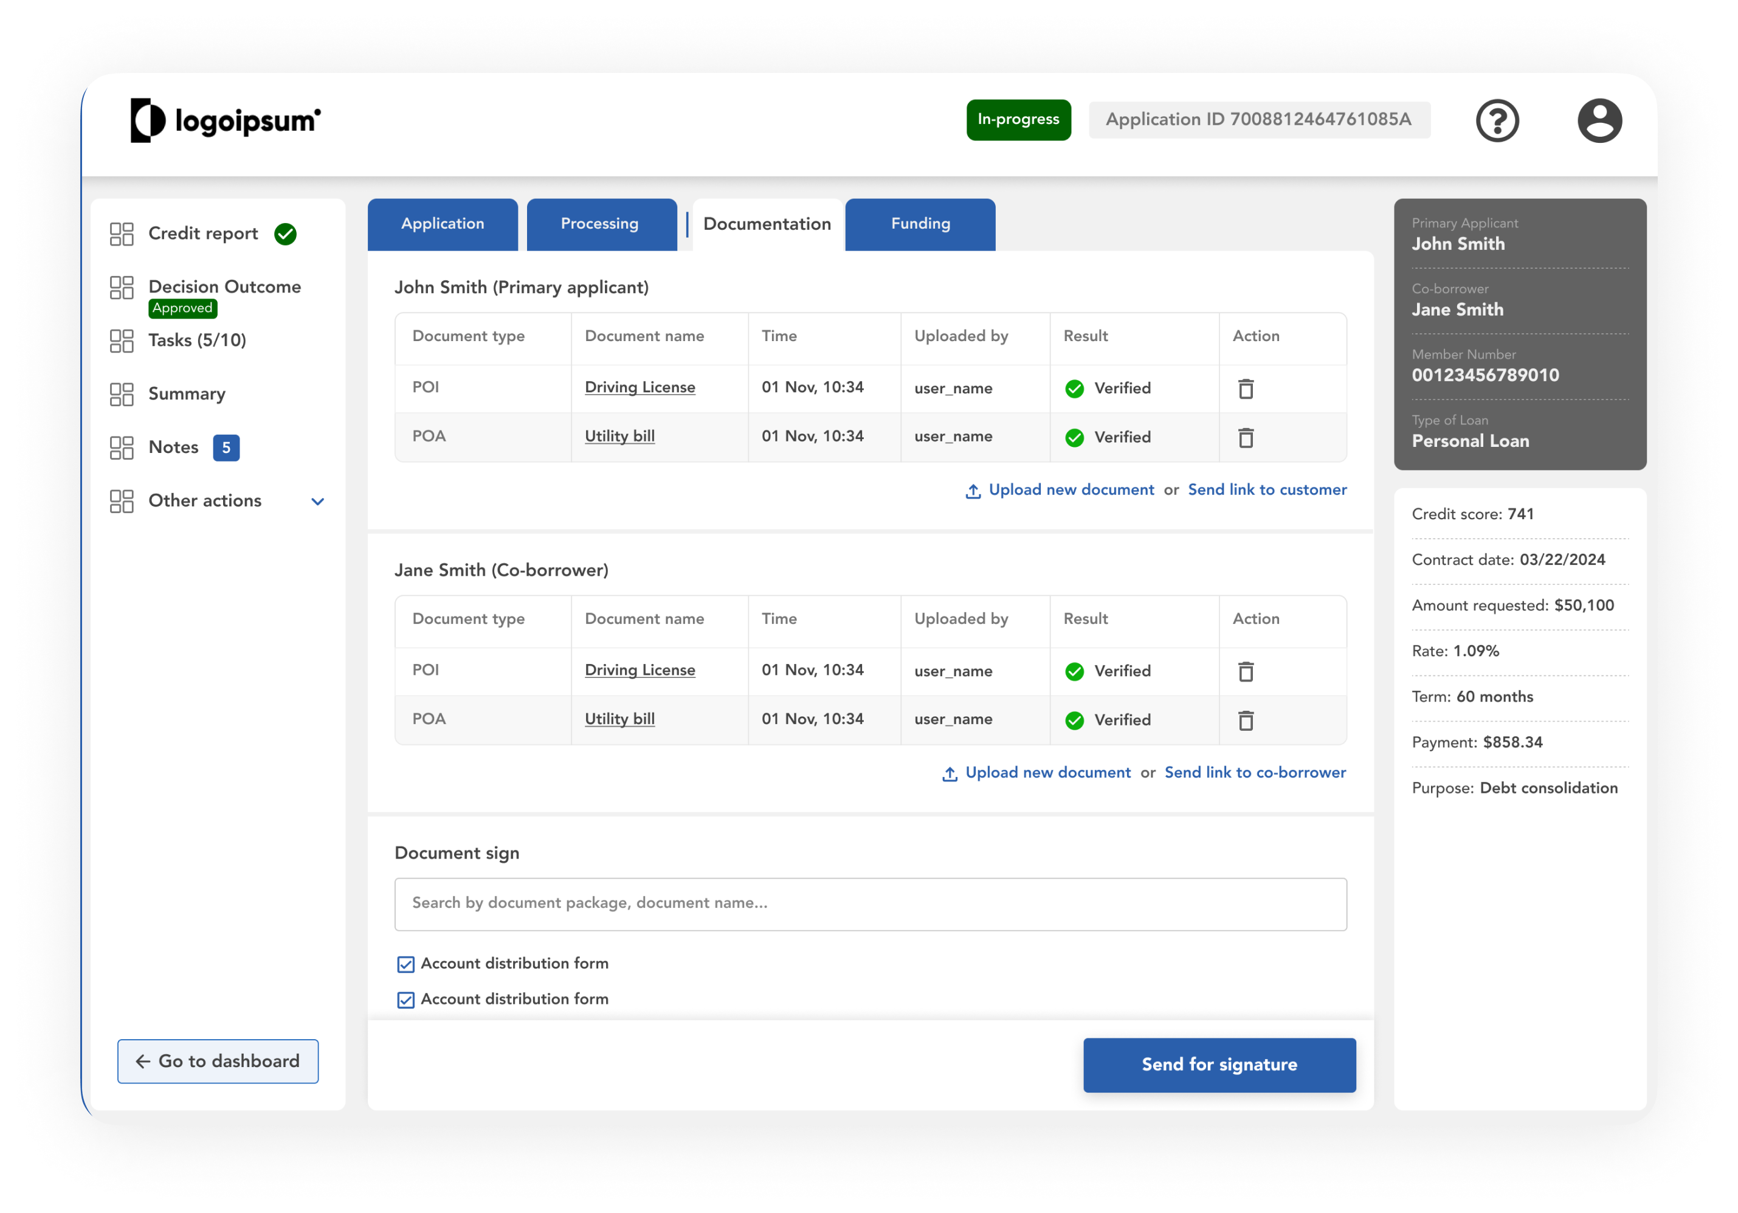Click the Notes grid icon
The height and width of the screenshot is (1213, 1738).
[x=121, y=448]
